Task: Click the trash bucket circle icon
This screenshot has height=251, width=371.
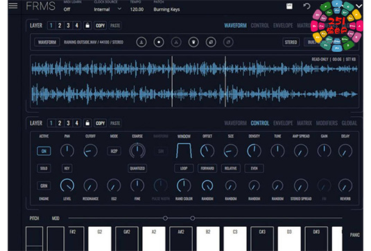Action: coord(193,42)
